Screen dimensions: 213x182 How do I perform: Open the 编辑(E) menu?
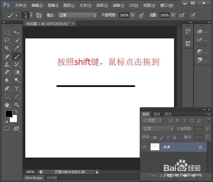pos(37,5)
